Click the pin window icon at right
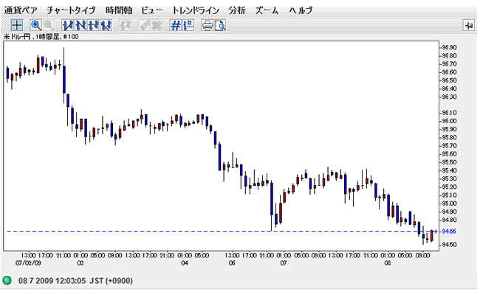 [469, 26]
